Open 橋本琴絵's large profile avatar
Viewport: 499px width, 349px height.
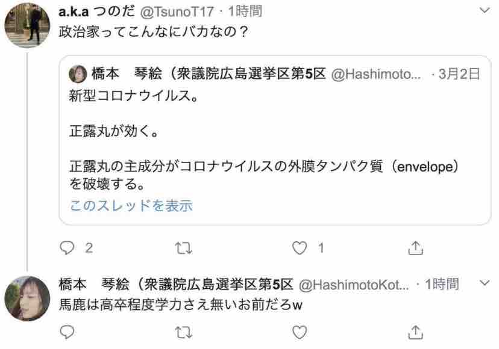click(27, 298)
